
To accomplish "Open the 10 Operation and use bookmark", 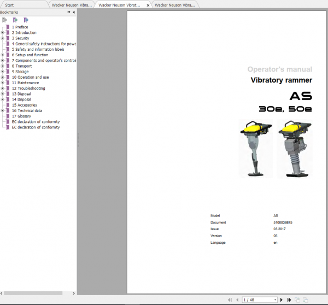I will pyautogui.click(x=30, y=77).
